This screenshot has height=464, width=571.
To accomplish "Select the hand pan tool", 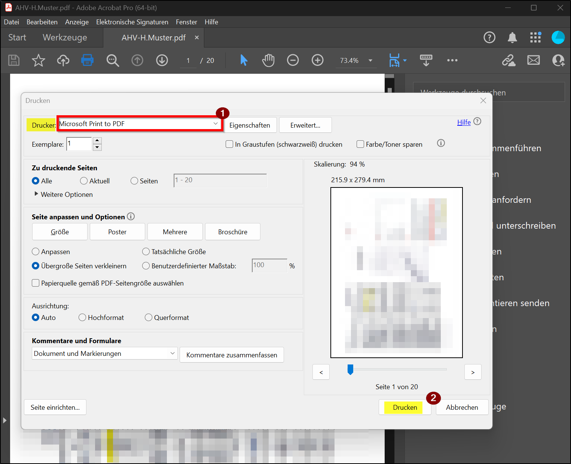I will [x=268, y=60].
